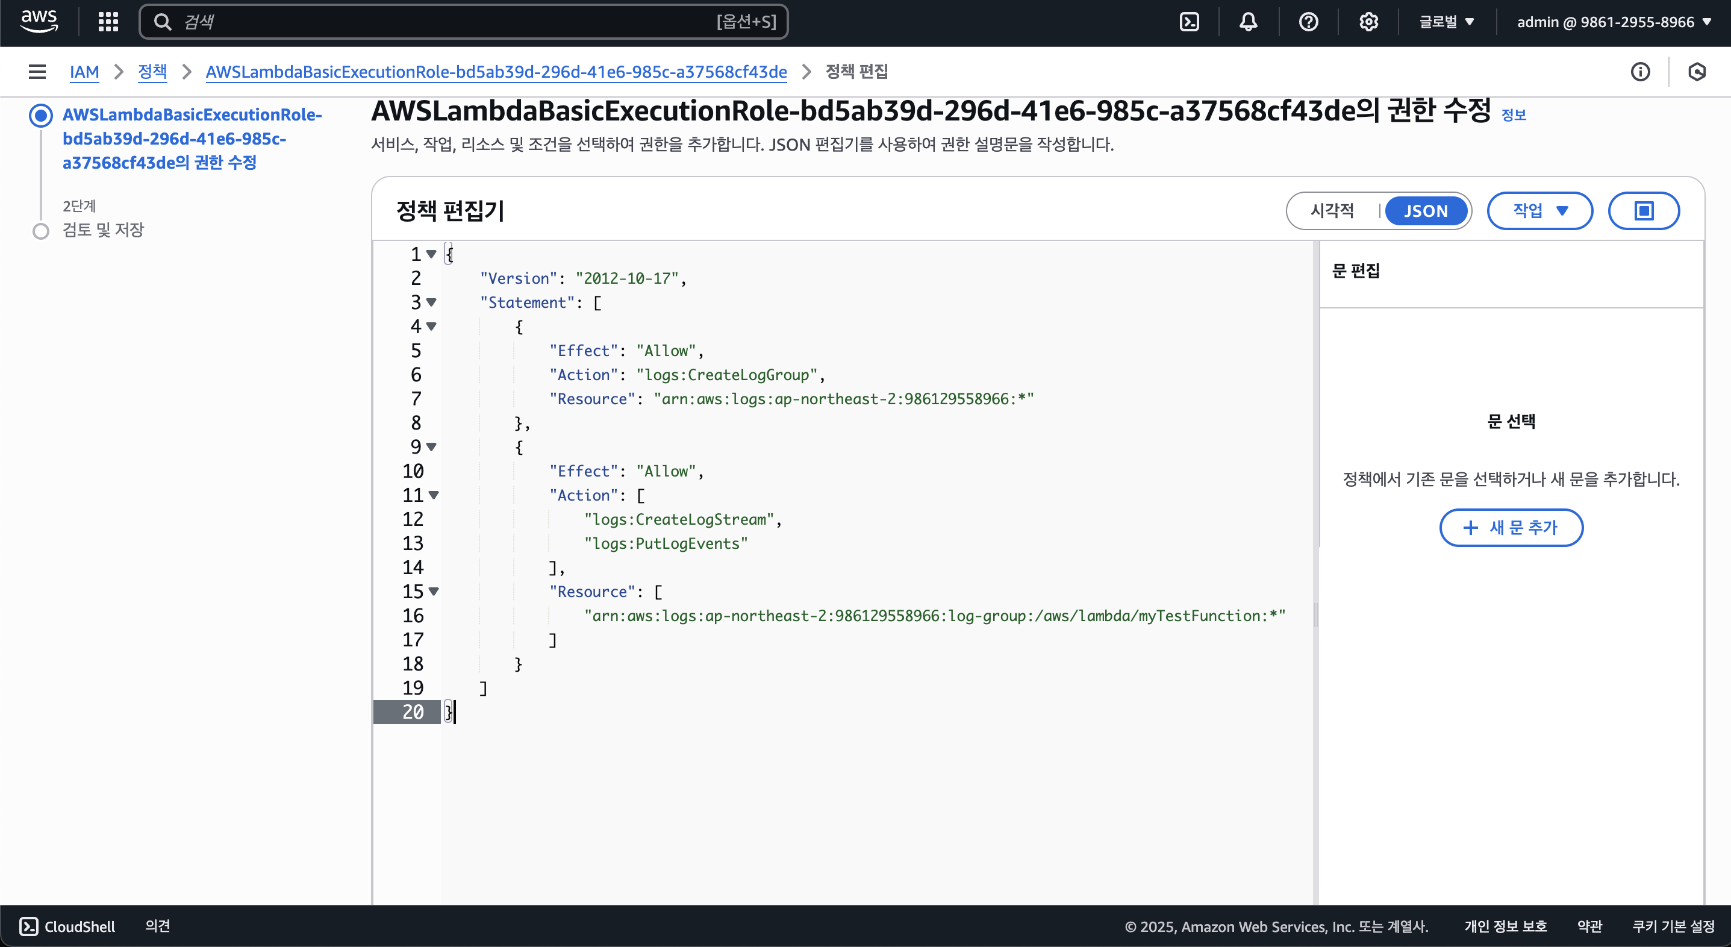Go to 정책 breadcrumb link
This screenshot has width=1731, height=947.
click(x=152, y=72)
